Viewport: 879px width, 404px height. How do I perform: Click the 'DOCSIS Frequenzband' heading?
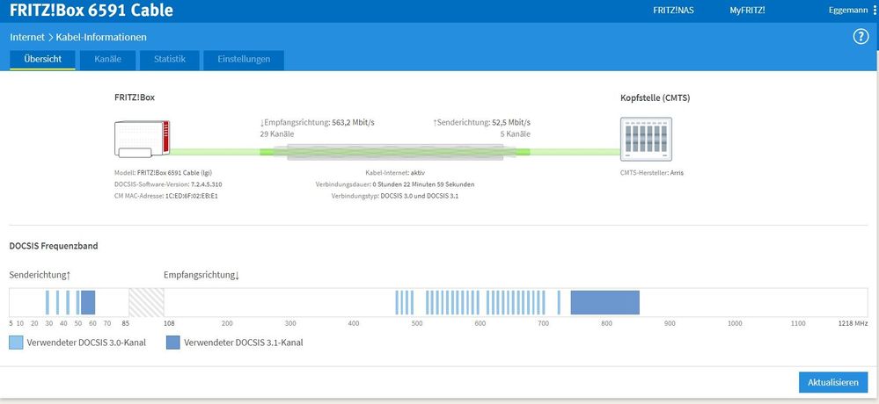pos(54,246)
